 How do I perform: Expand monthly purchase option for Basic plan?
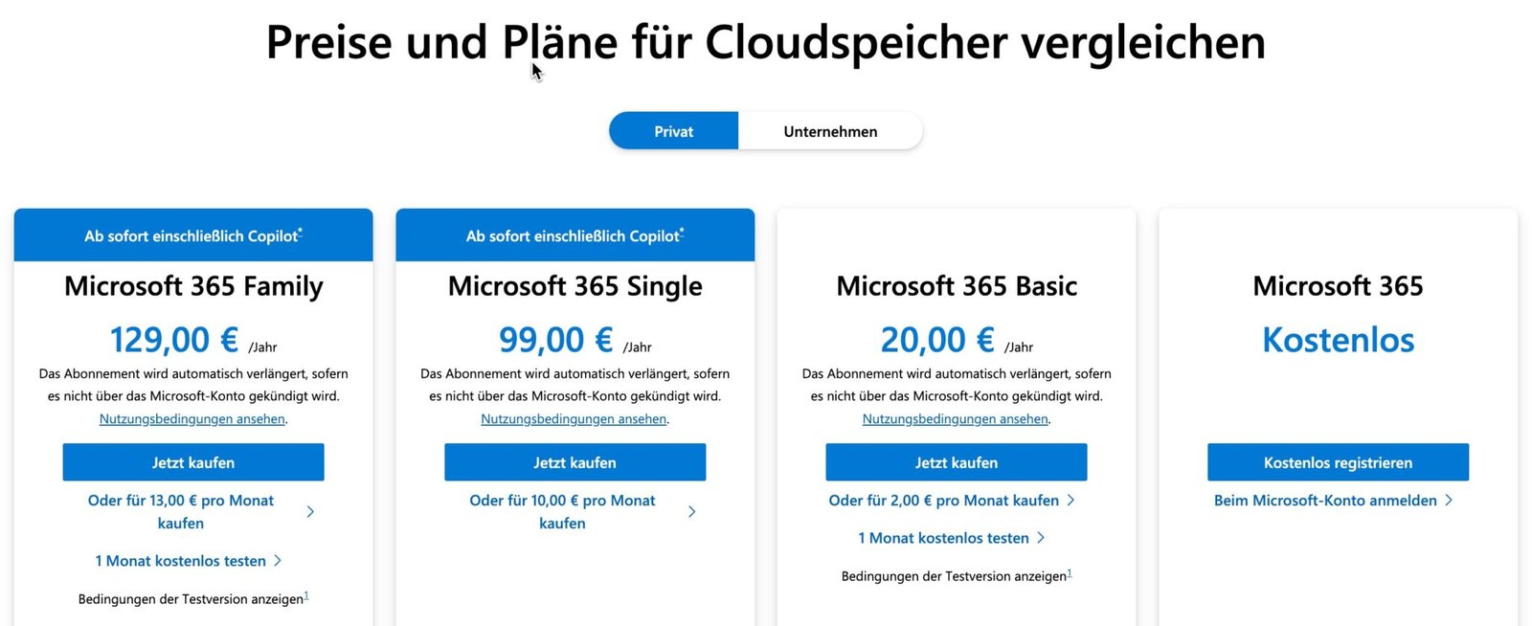pos(944,500)
